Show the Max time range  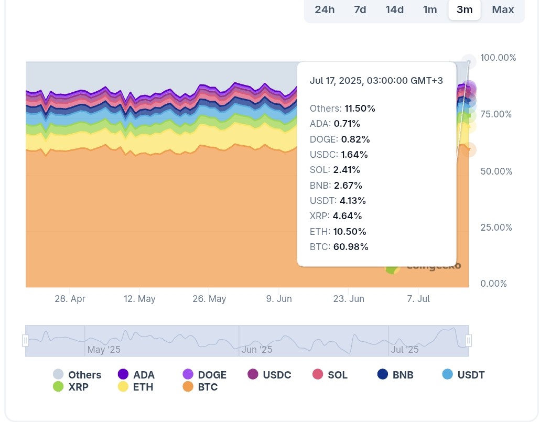tap(503, 9)
